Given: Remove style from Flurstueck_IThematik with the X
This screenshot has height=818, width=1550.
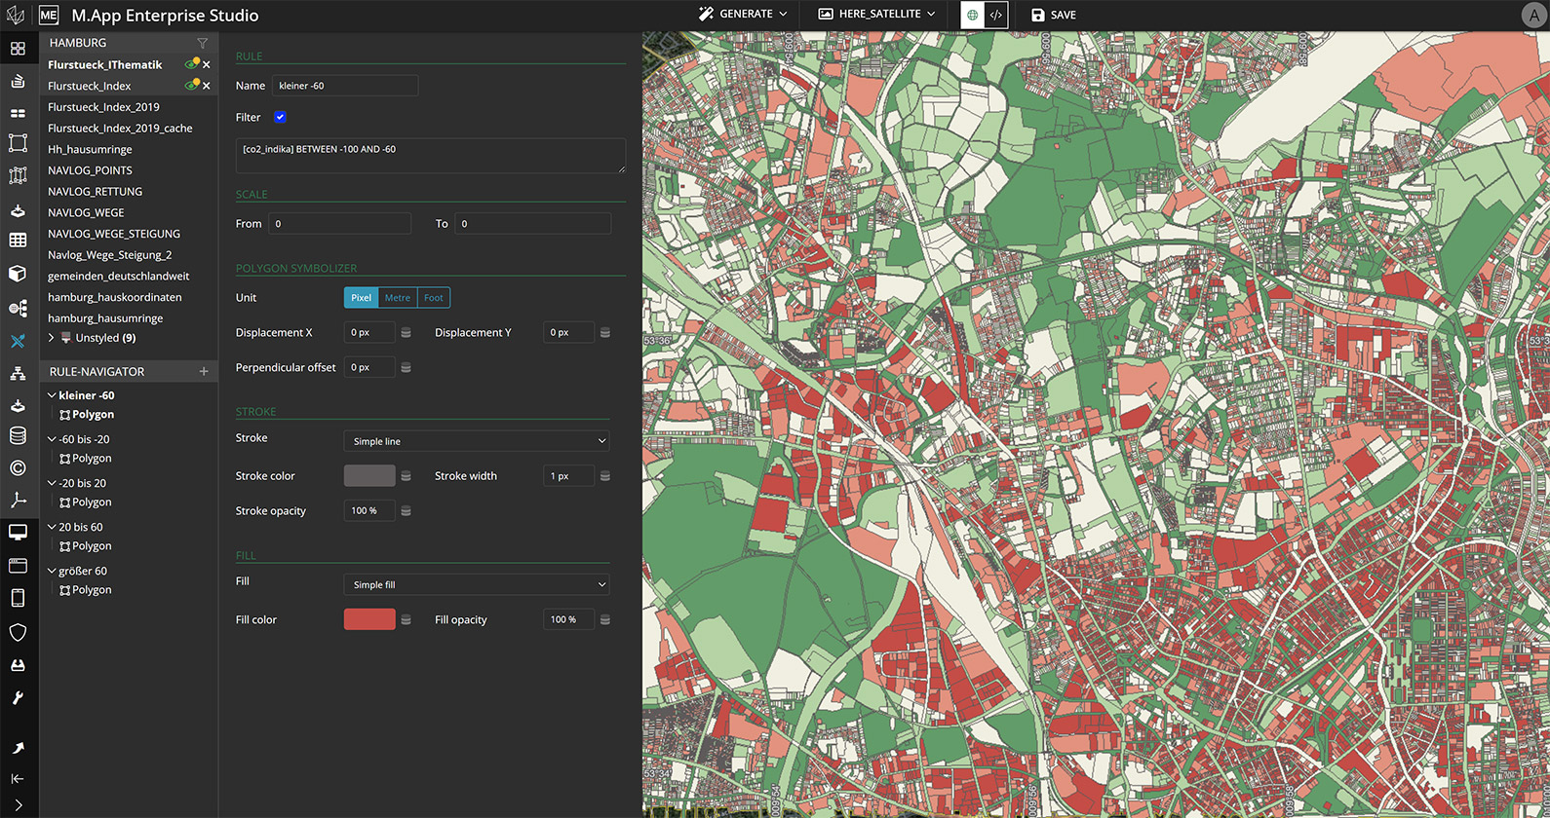Looking at the screenshot, I should [x=207, y=64].
